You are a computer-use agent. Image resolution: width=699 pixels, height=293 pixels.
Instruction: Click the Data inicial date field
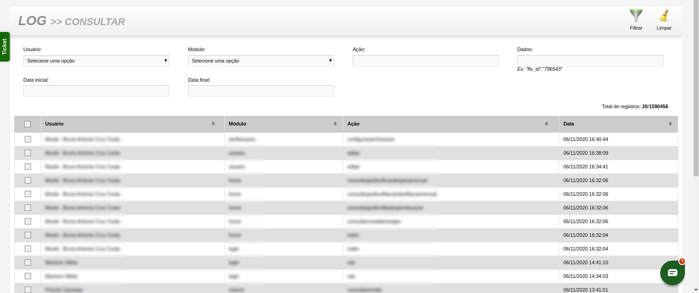click(96, 91)
